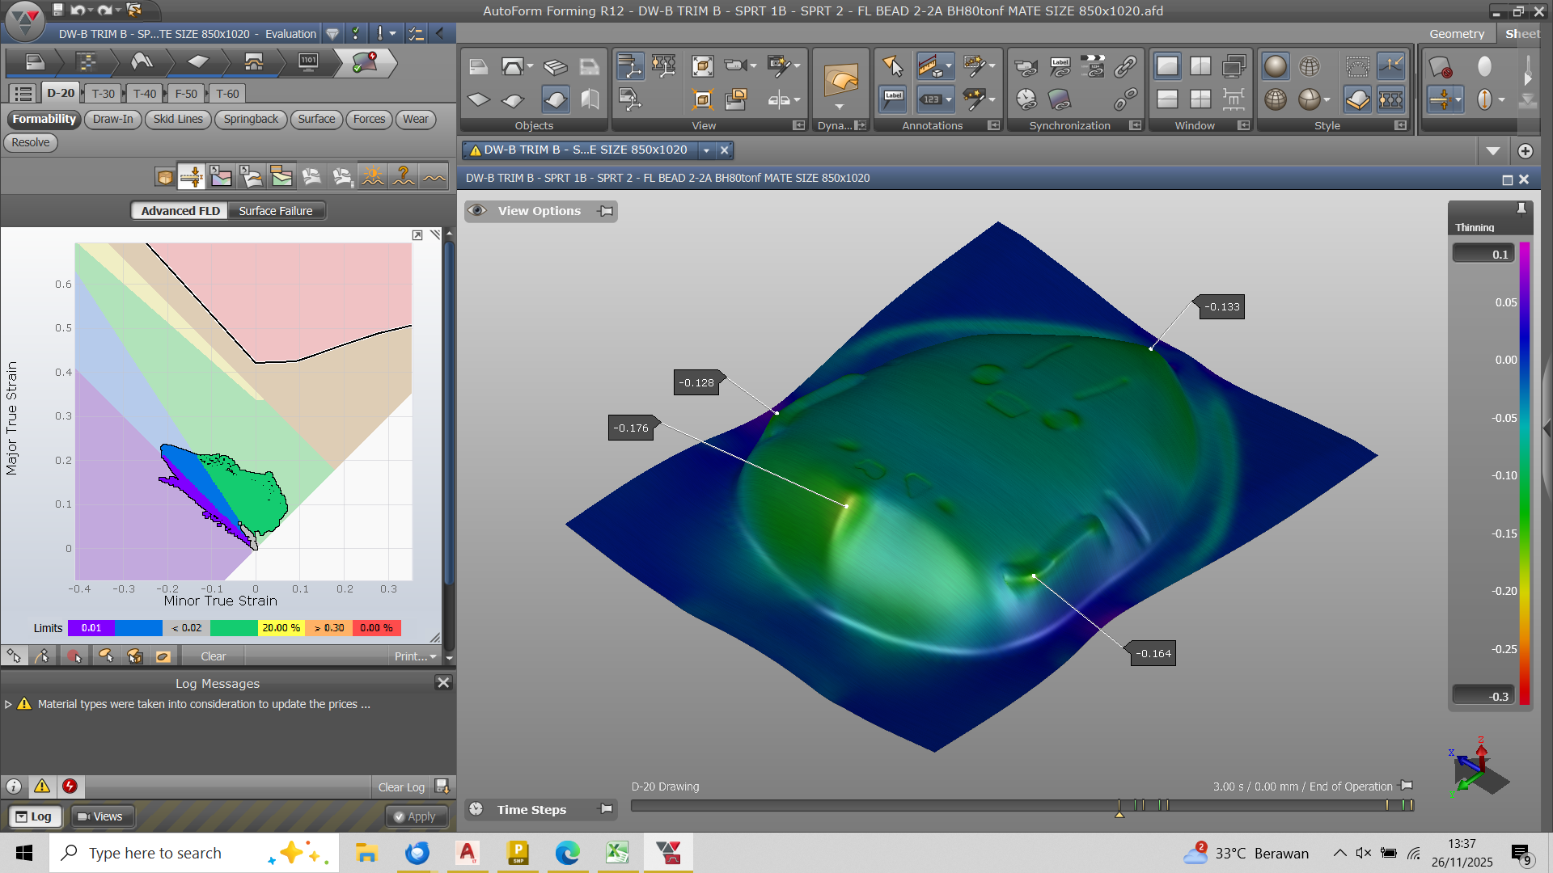
Task: Click the Draw-In evaluation button
Action: coord(112,119)
